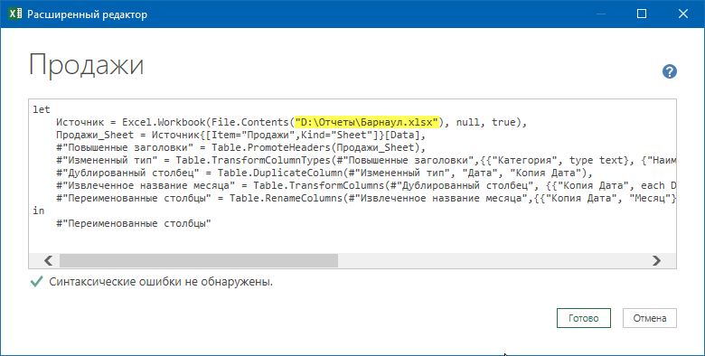Maximize the Расширенный редактор window

point(642,14)
